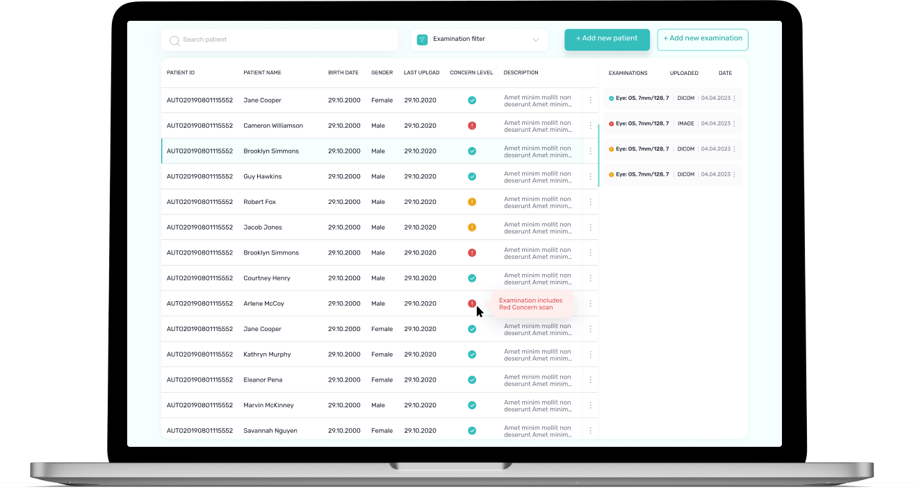
Task: Expand the Examination filter dropdown
Action: [535, 40]
